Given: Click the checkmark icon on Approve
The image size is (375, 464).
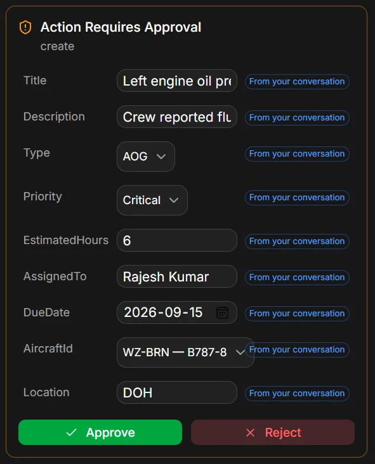Looking at the screenshot, I should (72, 432).
